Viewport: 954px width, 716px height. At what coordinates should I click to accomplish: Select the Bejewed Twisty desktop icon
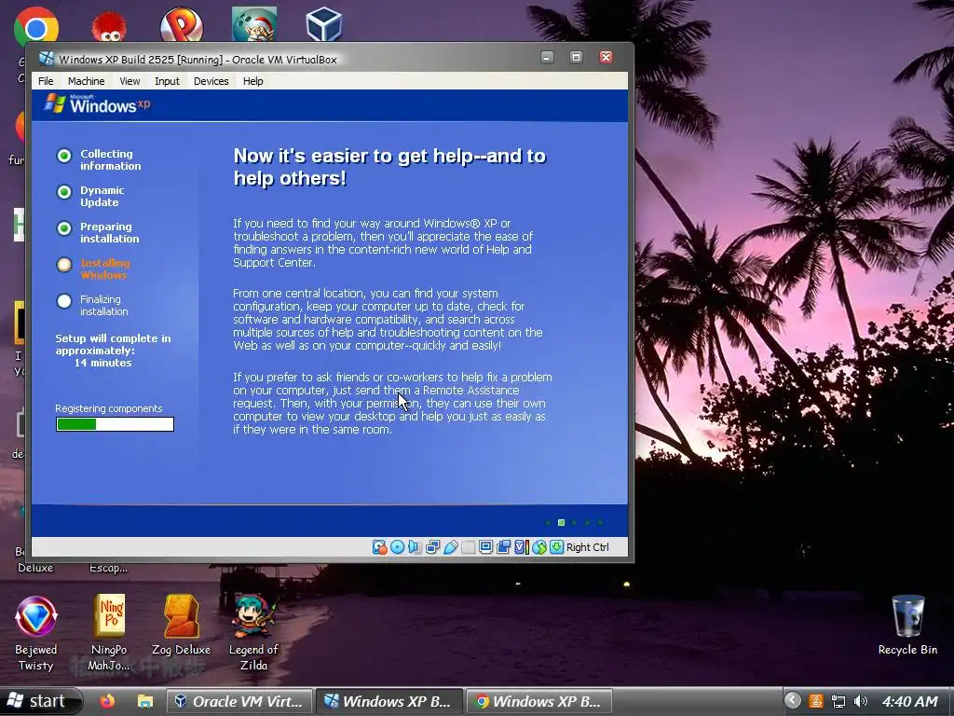pos(36,633)
